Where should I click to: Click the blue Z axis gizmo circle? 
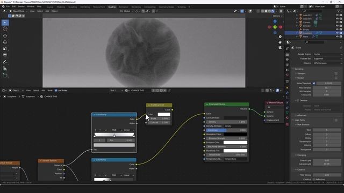coord(275,21)
